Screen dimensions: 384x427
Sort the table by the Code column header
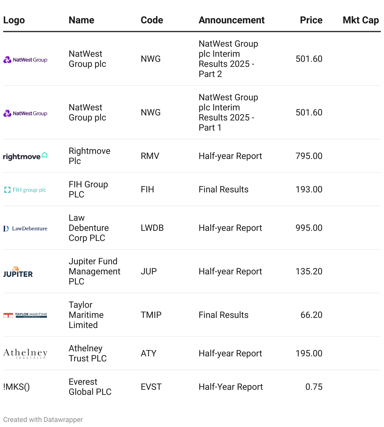pos(152,20)
